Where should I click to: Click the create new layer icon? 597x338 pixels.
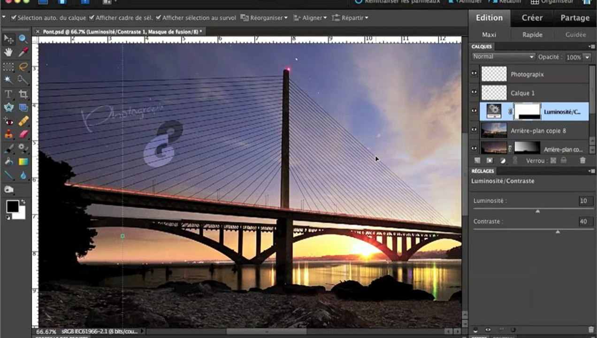click(x=477, y=161)
